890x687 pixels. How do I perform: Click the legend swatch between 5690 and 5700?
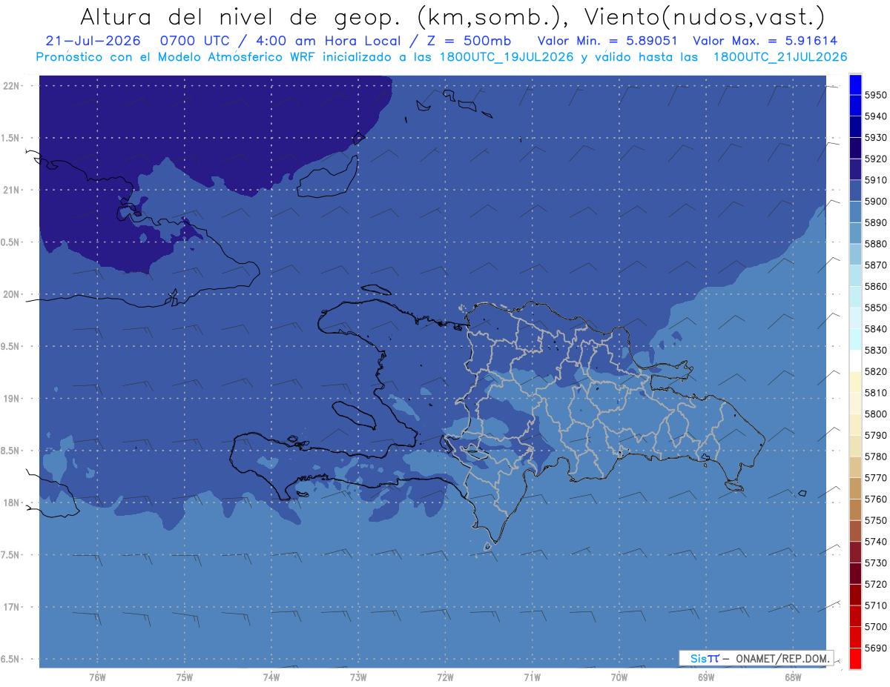tap(855, 637)
